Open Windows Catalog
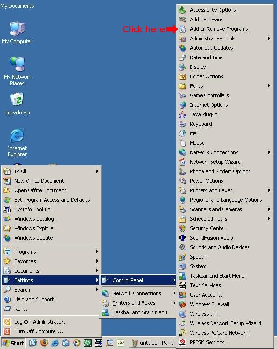This screenshot has height=349, width=277. tap(51, 219)
